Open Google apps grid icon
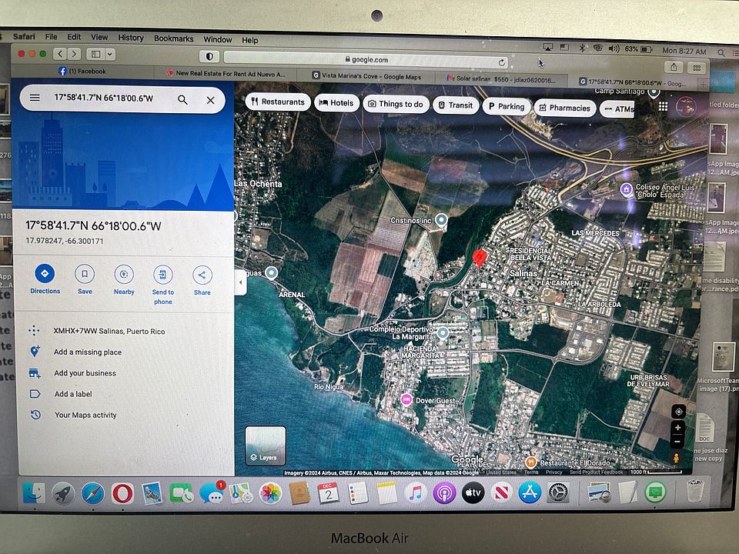Screen dimensions: 739x554 [663, 106]
